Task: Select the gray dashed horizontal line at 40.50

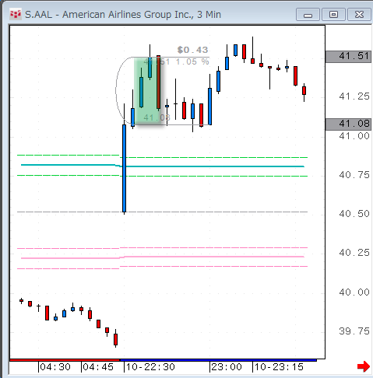Action: click(163, 212)
